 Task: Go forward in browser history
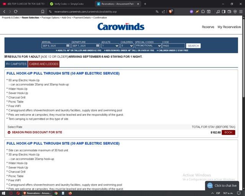point(10,11)
